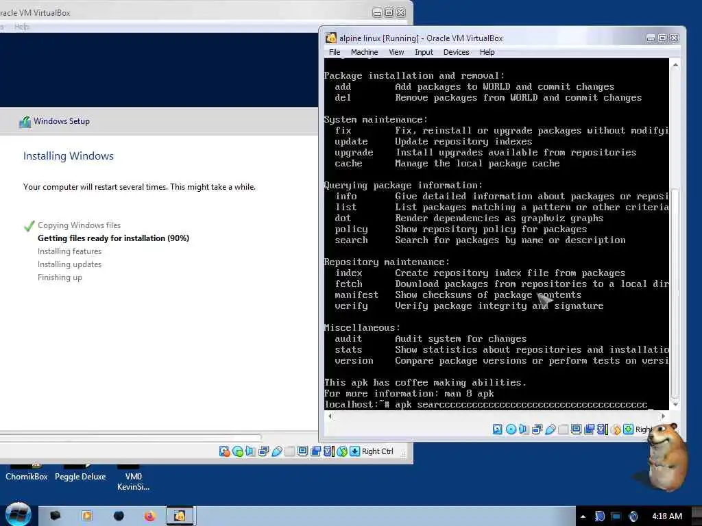
Task: Click vertical scrollbar down arrow in alpine window
Action: [x=675, y=404]
